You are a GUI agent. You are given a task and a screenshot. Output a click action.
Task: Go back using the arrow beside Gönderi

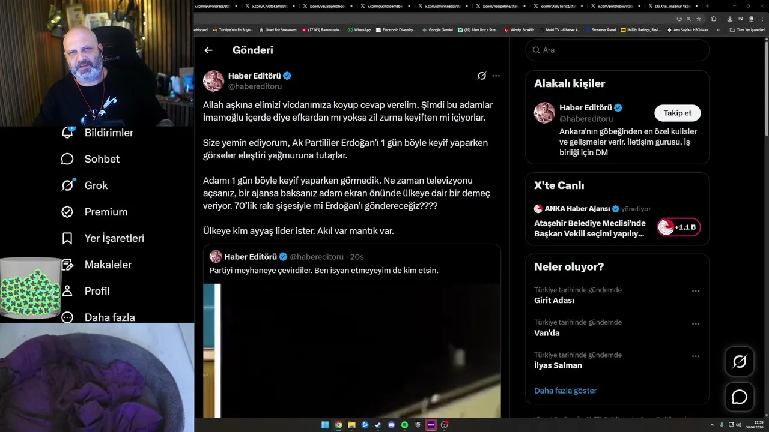(x=208, y=50)
